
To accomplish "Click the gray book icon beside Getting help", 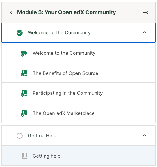I will click(24, 156).
